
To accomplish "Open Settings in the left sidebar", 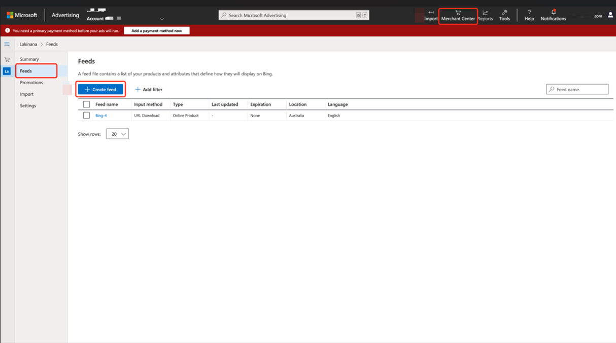I will [28, 106].
